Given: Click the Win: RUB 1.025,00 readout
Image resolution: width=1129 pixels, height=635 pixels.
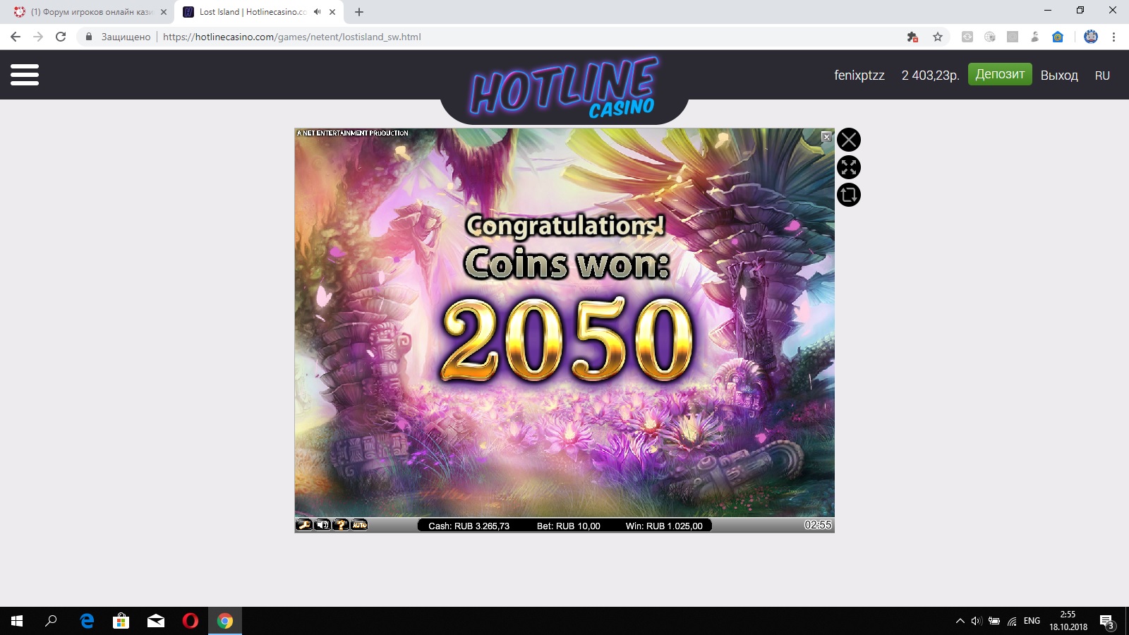Looking at the screenshot, I should pos(664,526).
